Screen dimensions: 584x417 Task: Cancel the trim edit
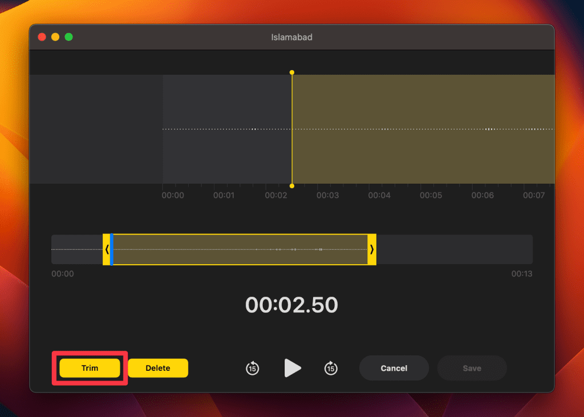point(394,368)
